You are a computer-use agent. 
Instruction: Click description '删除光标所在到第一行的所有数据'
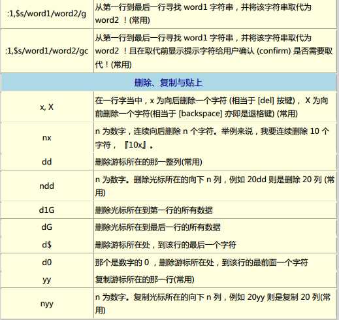[x=153, y=210]
